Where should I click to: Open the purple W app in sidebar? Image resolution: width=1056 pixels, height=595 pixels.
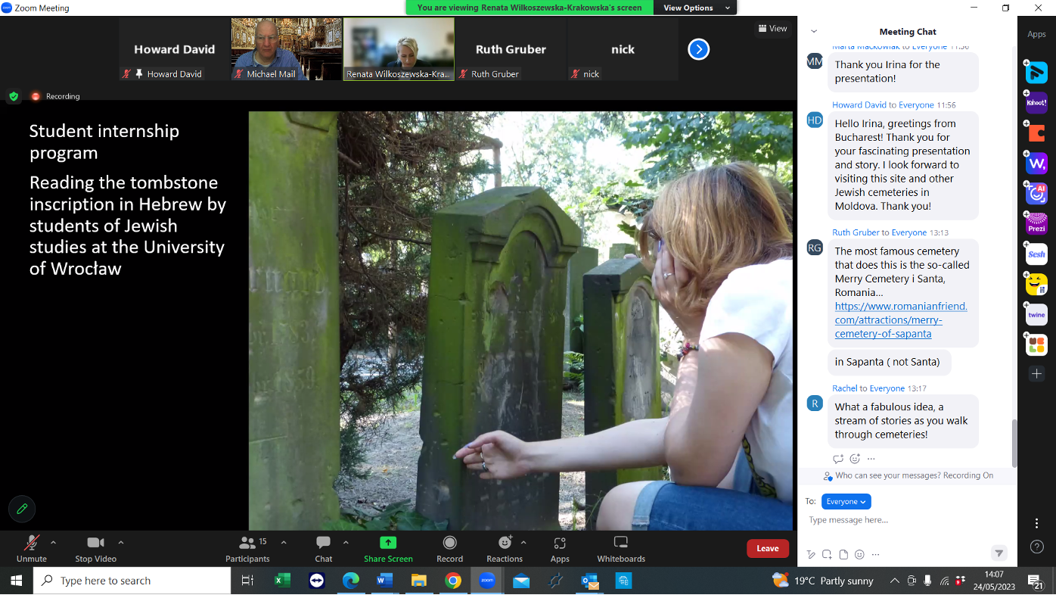[1036, 164]
